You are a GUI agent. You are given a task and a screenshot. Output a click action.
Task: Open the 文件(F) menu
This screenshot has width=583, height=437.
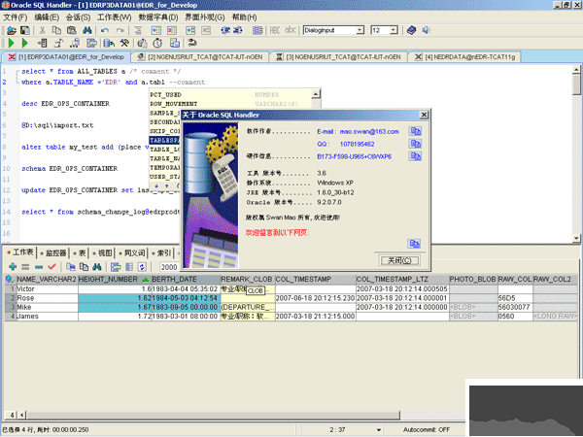tap(17, 17)
